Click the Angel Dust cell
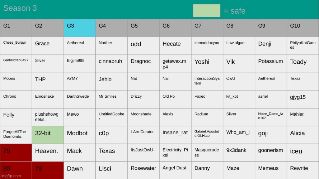319x179 pixels. pos(175,170)
